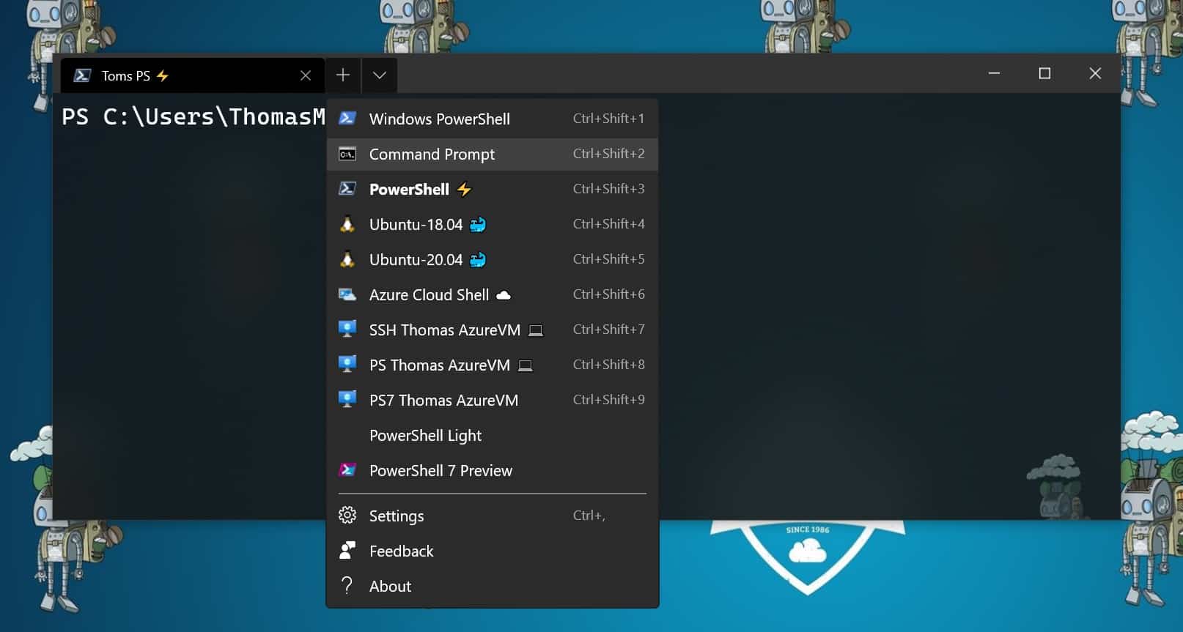Click the Ctrl+Shift+1 shortcut text
The width and height of the screenshot is (1183, 632).
pos(608,118)
